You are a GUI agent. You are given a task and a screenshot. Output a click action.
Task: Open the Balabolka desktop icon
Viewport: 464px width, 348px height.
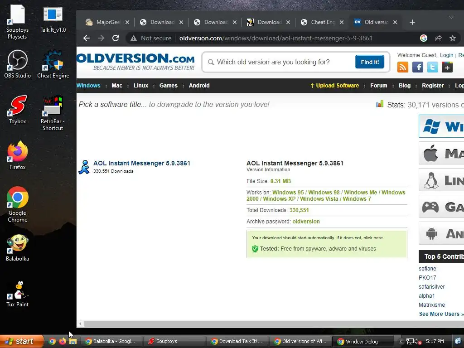17,248
